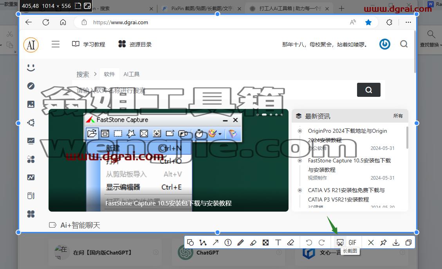The image size is (442, 269).
Task: Start GIF recording
Action: (x=352, y=242)
